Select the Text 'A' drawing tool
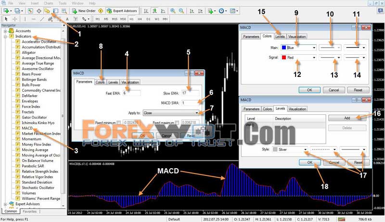Screen dimensions: 385x222 pyautogui.click(x=67, y=19)
